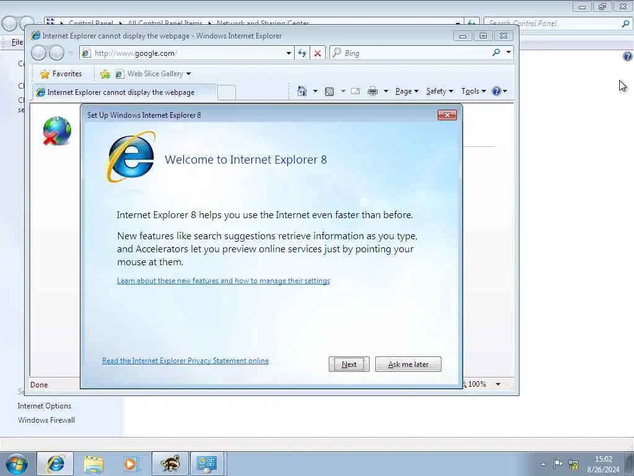Click Internet Explorer taskbar icon
The image size is (634, 476).
tap(55, 464)
